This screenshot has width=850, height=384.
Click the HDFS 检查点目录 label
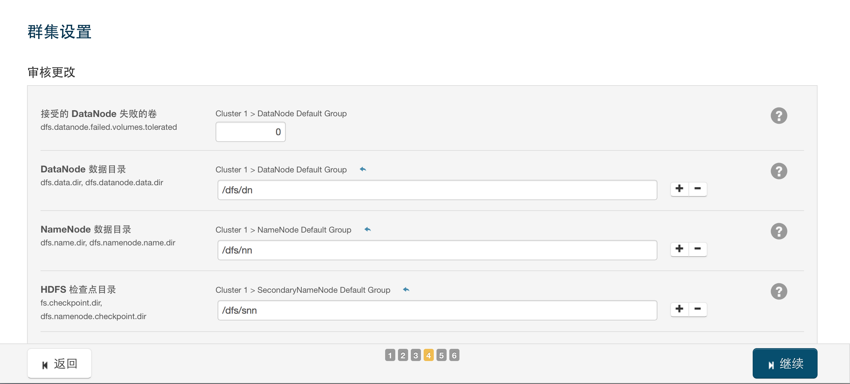(78, 289)
